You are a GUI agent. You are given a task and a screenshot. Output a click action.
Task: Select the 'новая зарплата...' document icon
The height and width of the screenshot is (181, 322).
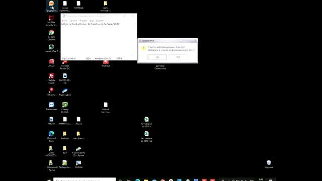pyautogui.click(x=65, y=6)
